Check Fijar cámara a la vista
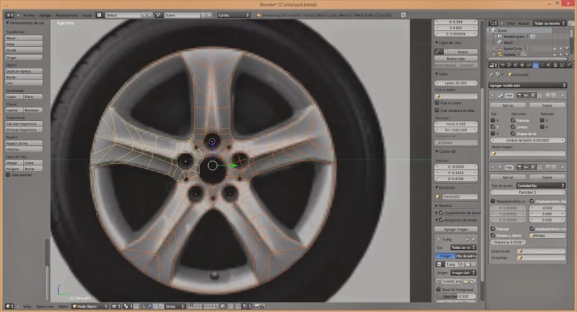This screenshot has width=577, height=312. 437,110
